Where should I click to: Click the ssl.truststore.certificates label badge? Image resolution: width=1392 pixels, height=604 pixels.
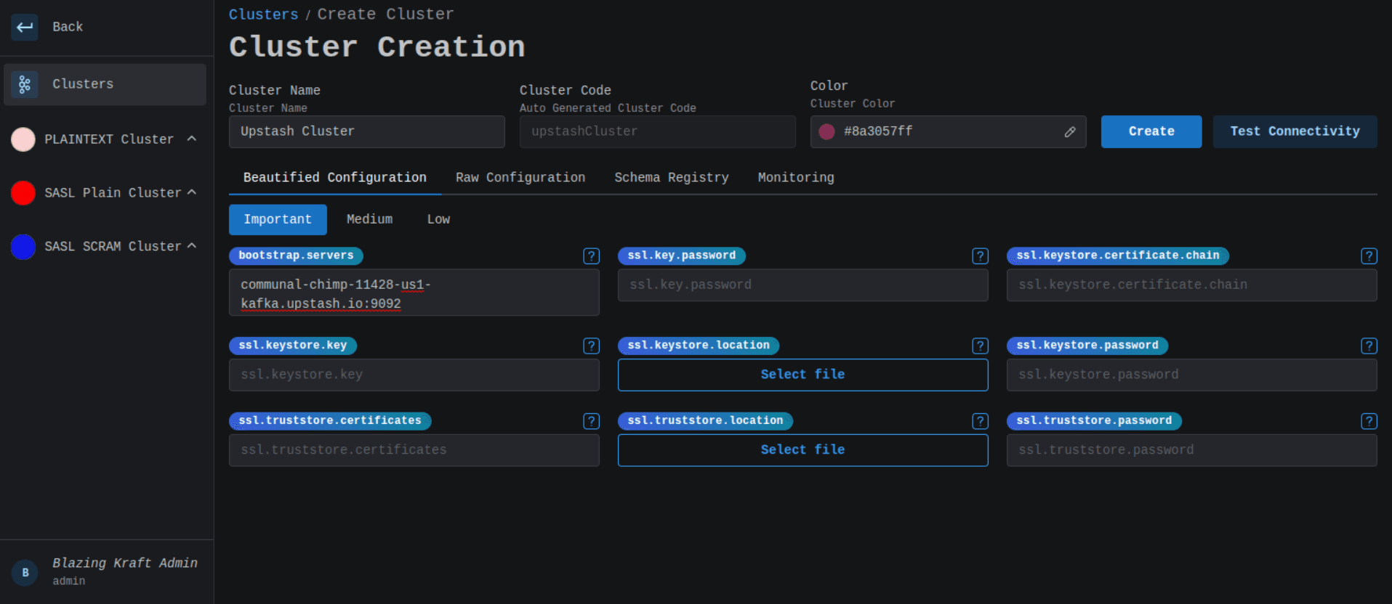click(x=330, y=421)
